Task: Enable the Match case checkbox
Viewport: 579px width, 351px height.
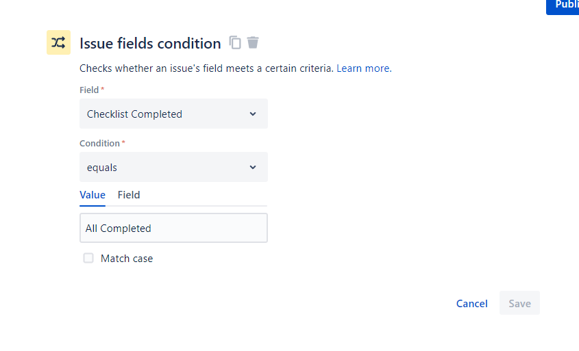Action: [88, 258]
